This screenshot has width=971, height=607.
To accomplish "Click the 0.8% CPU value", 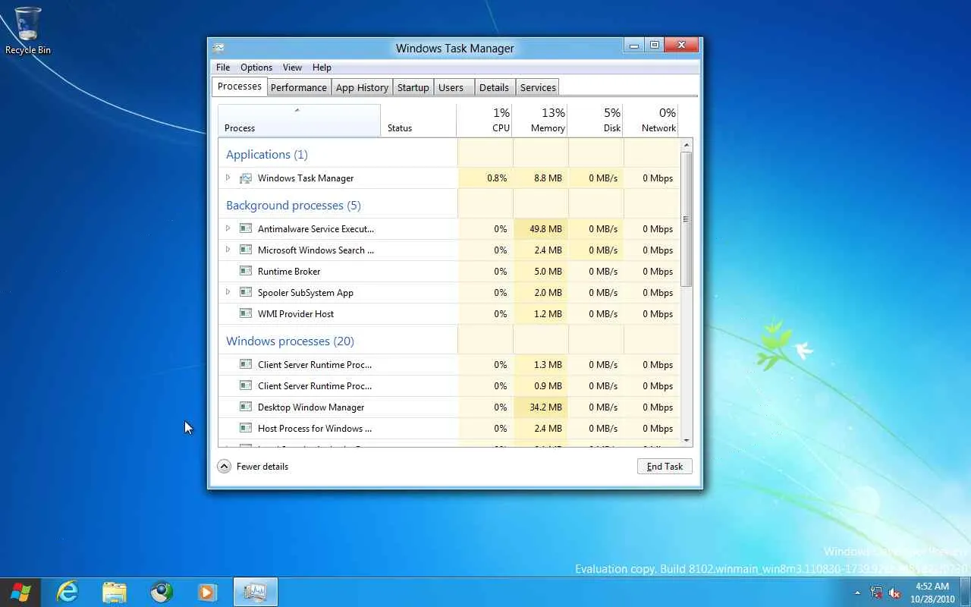I will coord(497,178).
